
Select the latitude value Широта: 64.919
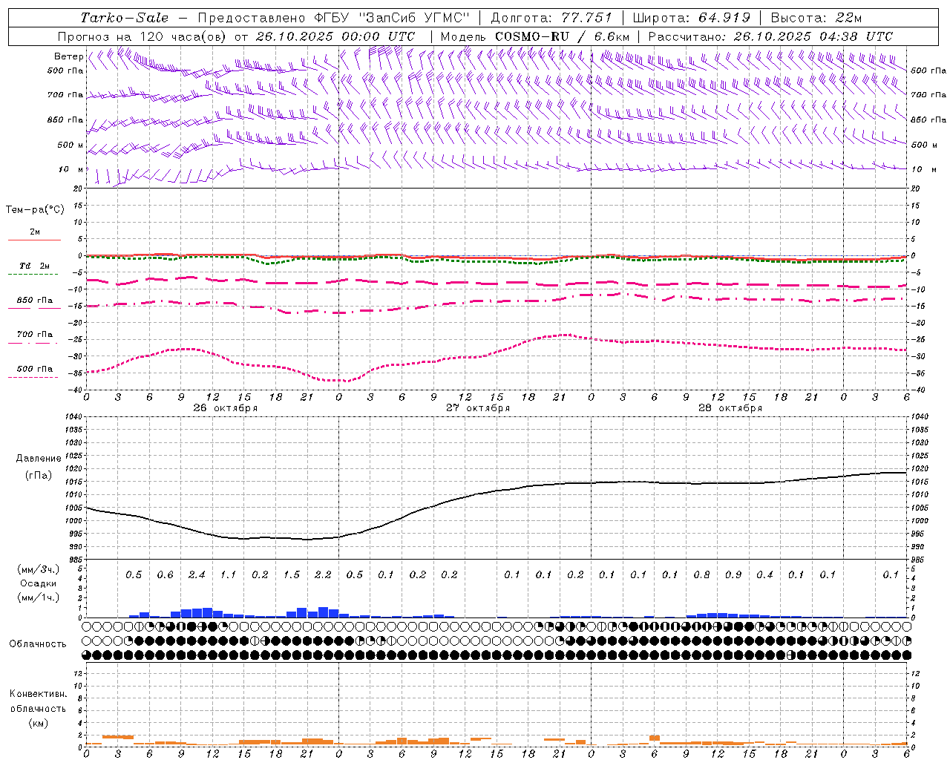[691, 18]
